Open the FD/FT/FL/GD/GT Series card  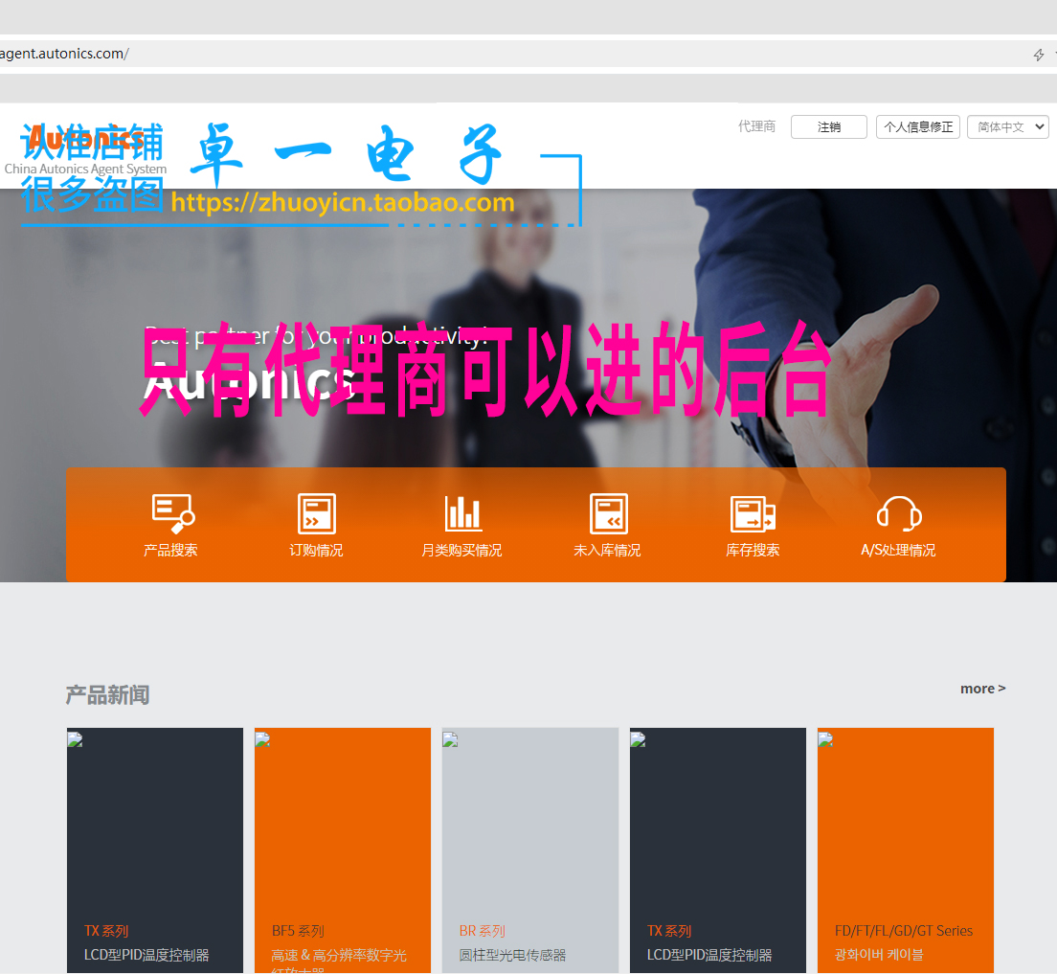tap(906, 849)
